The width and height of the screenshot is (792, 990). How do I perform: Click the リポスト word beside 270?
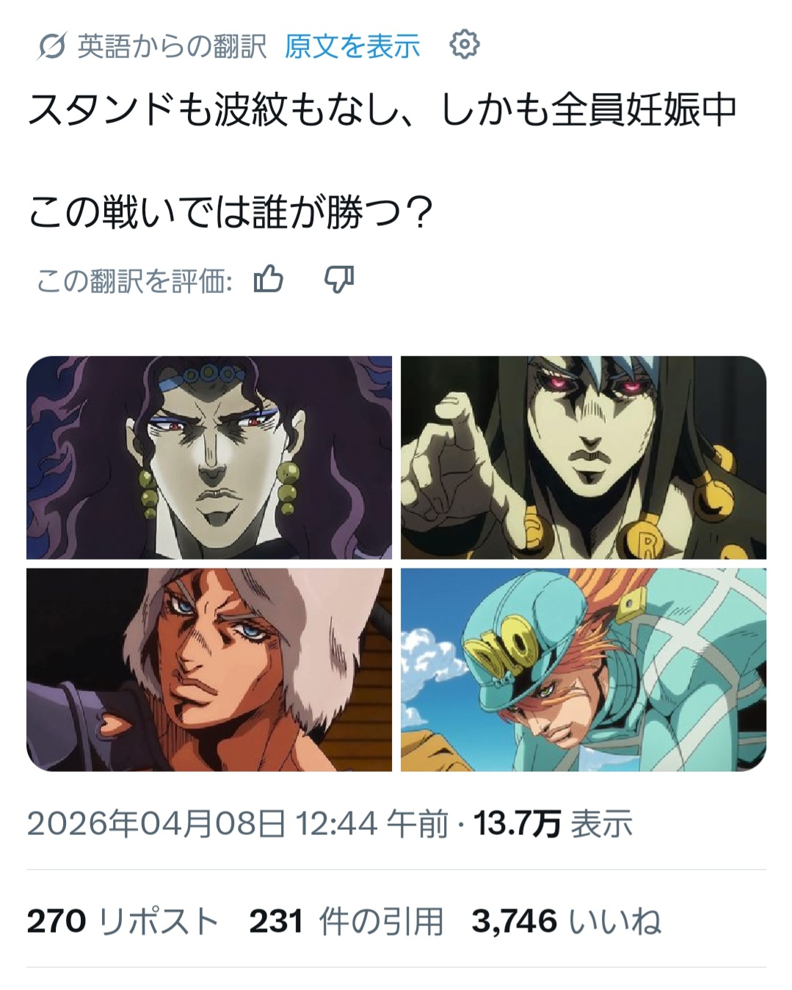coord(158,921)
